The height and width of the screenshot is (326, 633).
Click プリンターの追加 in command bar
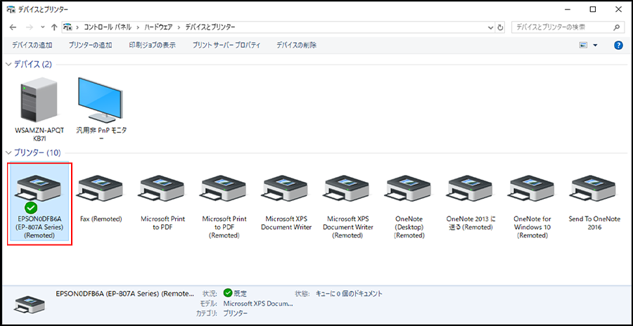[x=91, y=45]
